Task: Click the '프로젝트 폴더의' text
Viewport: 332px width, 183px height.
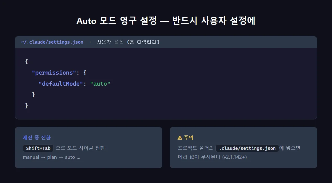Action: 196,148
